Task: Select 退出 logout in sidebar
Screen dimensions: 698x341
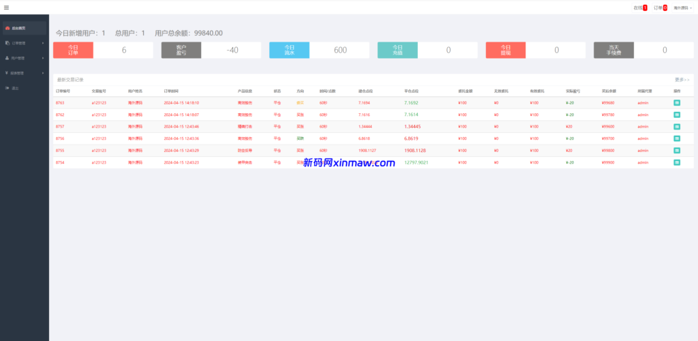Action: point(15,88)
